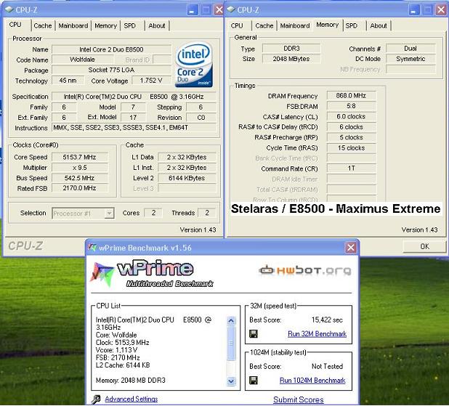Open the Mainboard tab in left CPU-Z

pos(73,25)
